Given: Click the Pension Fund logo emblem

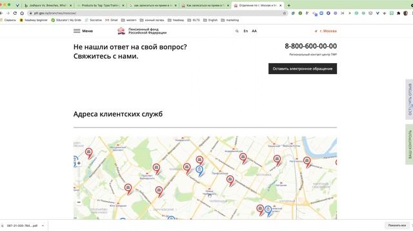Looking at the screenshot, I should [x=121, y=31].
